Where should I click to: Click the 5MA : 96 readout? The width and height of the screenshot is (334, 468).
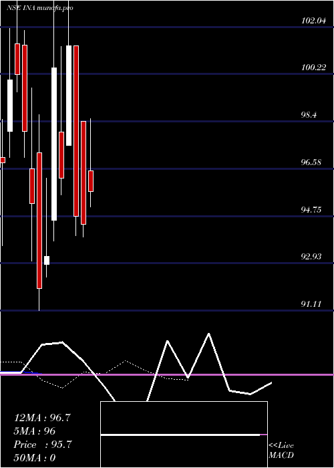tap(35, 431)
